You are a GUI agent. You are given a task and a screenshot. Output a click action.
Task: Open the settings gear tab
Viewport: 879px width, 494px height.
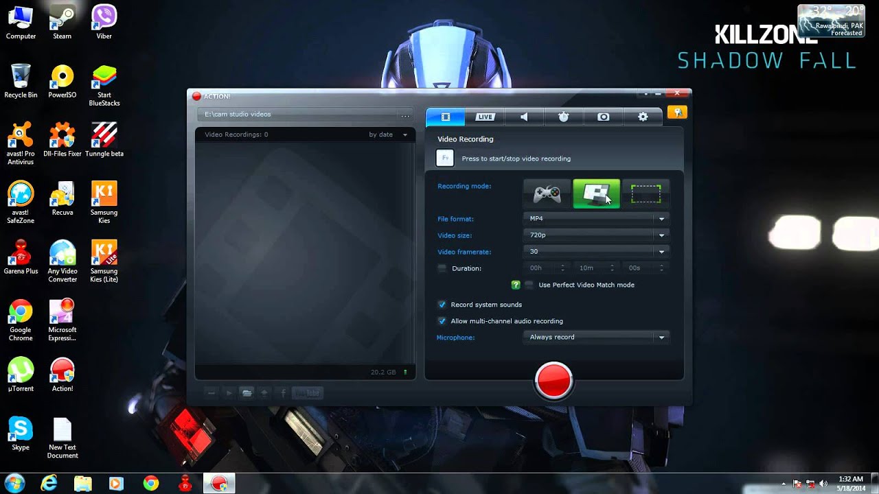(x=643, y=117)
